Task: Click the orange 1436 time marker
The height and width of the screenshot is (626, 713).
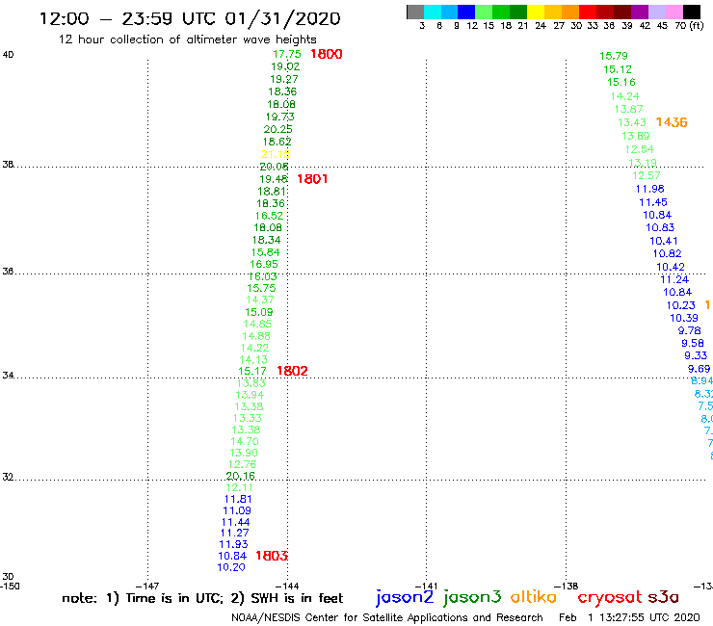Action: click(672, 122)
